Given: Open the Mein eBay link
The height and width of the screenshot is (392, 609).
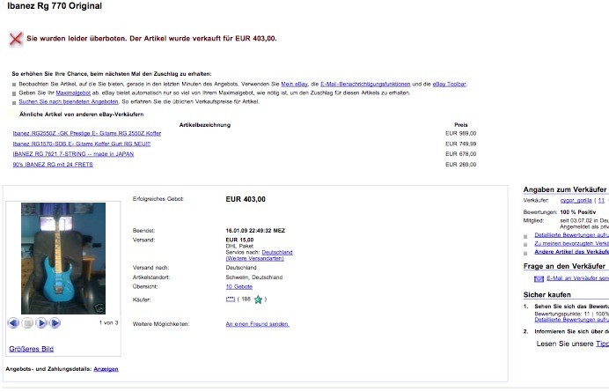Looking at the screenshot, I should tap(294, 84).
